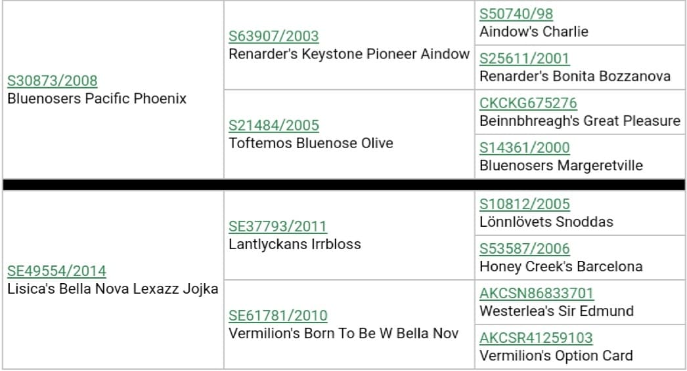Select the Bluenosers Pacific Phoenix cell
Screen dimensions: 687x371
(113, 90)
